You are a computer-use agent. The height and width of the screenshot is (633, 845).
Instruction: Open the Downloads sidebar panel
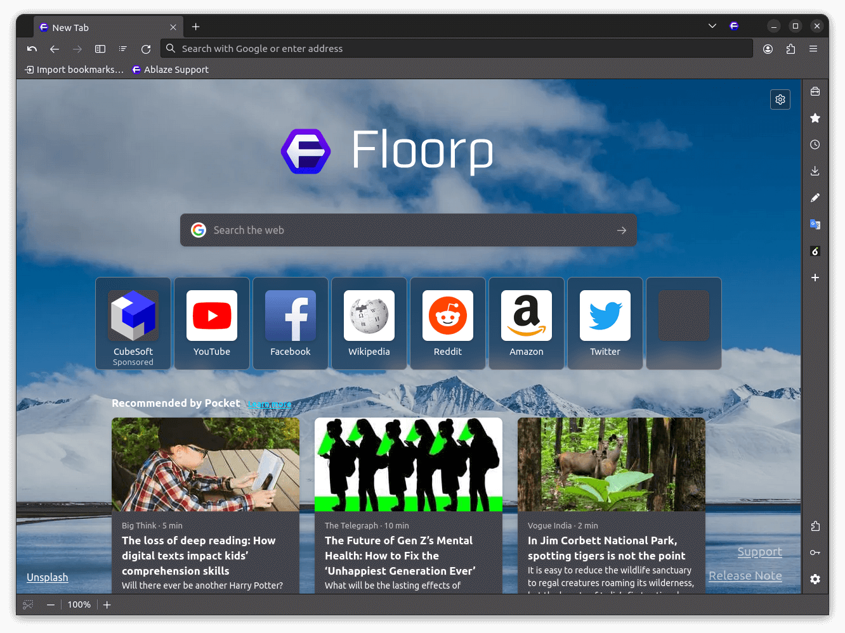(815, 170)
